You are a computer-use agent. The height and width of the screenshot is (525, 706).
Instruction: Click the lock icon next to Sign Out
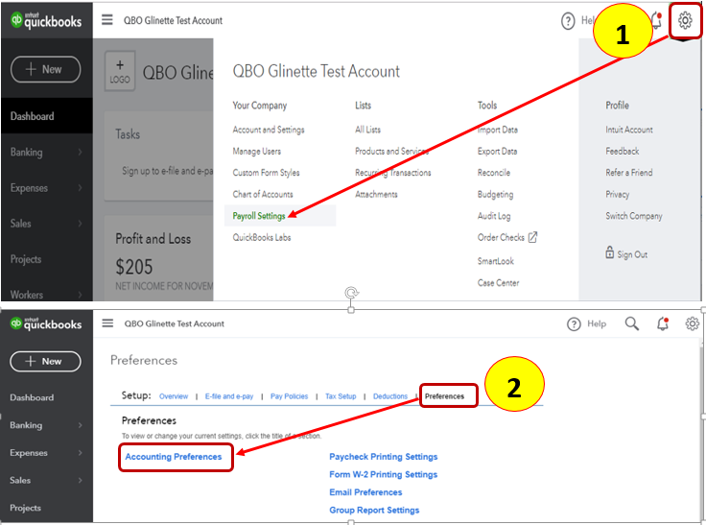(610, 251)
